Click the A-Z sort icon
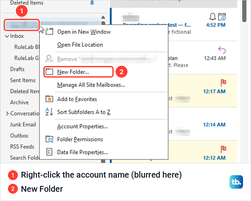The width and height of the screenshot is (251, 201). 49,112
